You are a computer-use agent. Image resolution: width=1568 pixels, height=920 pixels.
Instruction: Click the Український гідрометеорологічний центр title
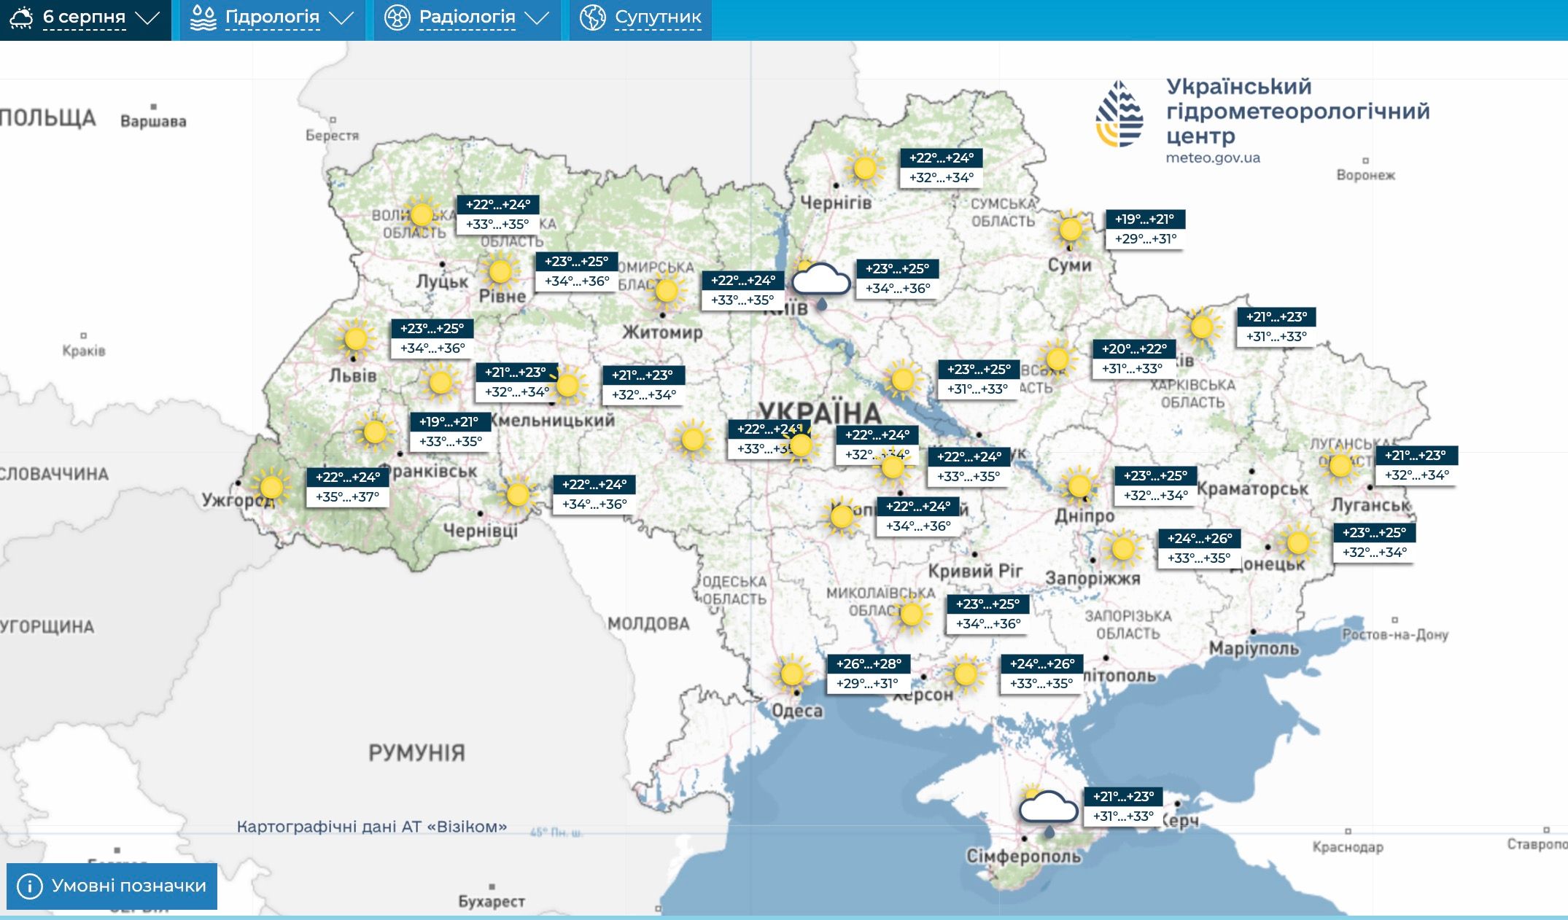click(x=1297, y=111)
